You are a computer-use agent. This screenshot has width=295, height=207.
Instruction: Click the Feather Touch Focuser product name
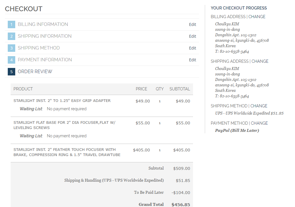67,152
